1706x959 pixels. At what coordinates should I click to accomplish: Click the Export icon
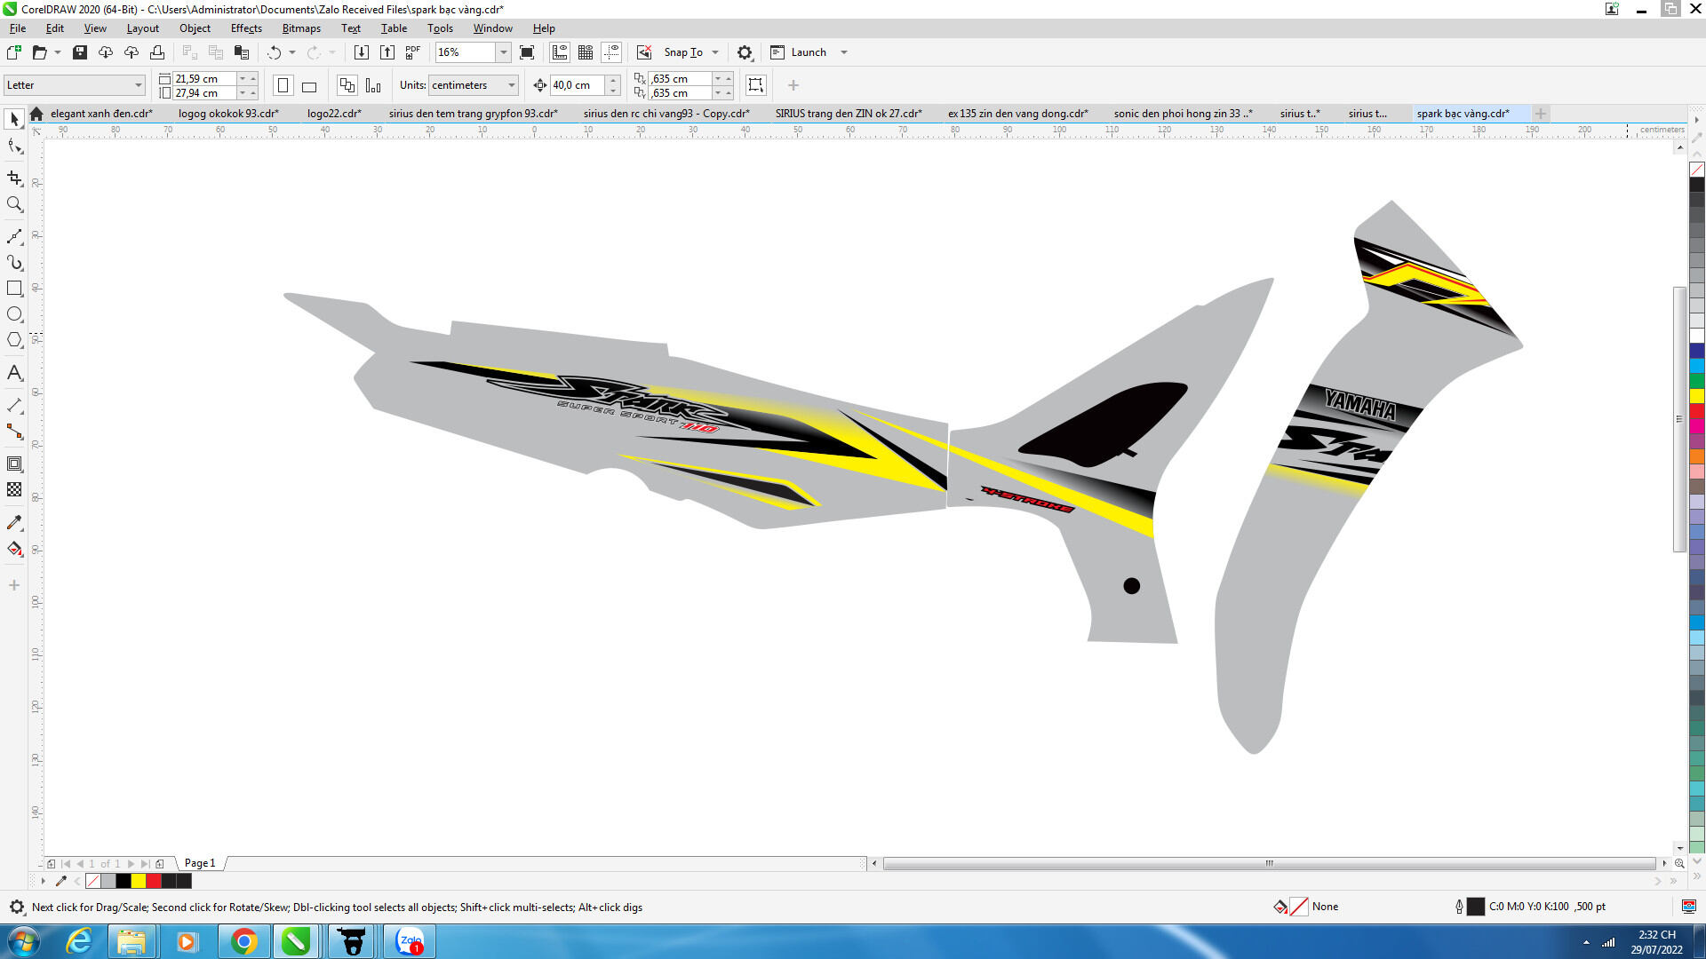tap(387, 52)
